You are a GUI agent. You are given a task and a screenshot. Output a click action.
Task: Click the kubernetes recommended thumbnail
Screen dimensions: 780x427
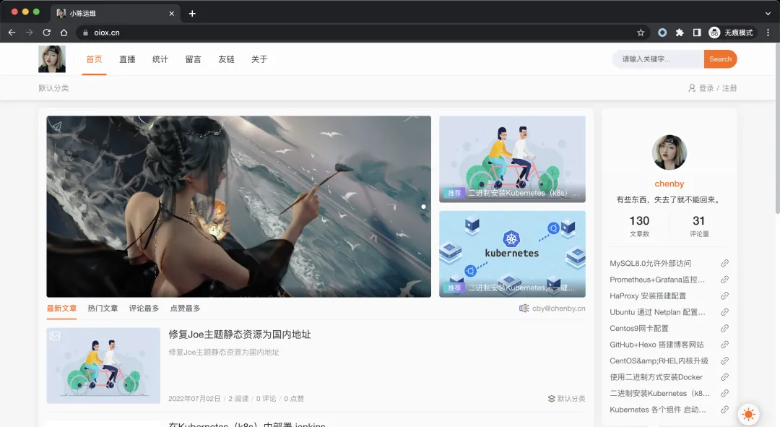pos(512,254)
